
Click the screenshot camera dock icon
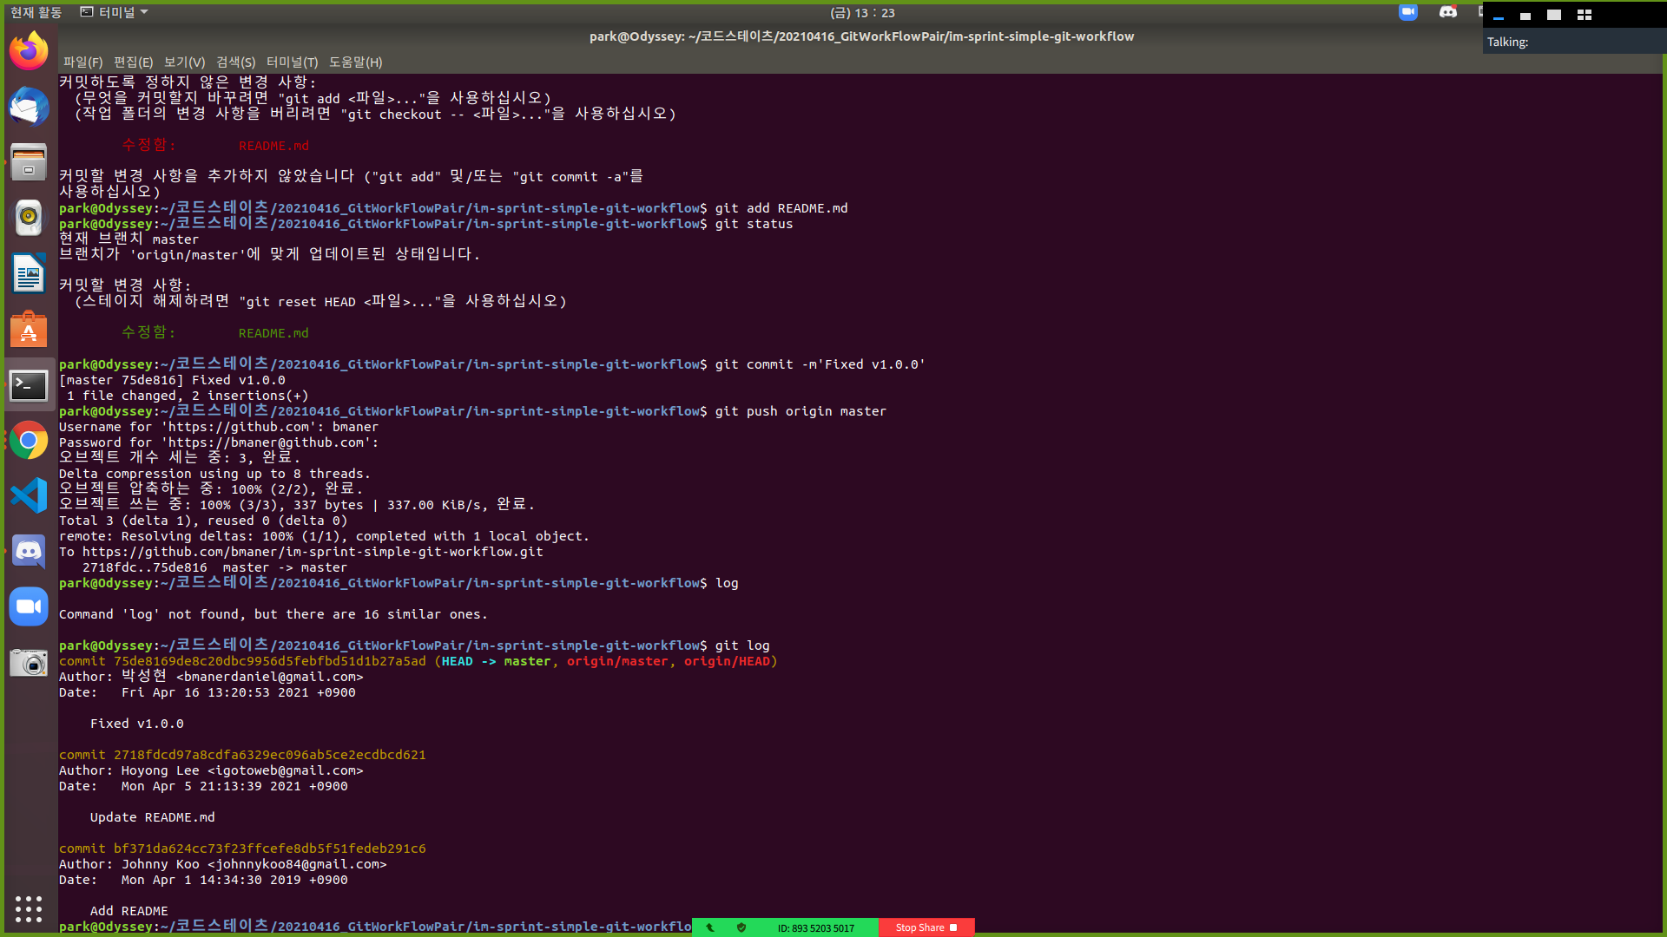tap(29, 663)
